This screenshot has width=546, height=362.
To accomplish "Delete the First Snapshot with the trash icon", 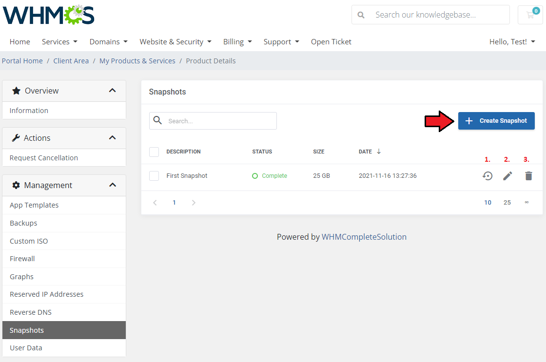I will pos(528,176).
